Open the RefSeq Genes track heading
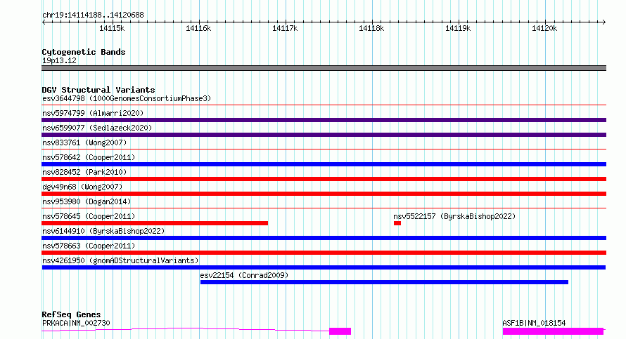The width and height of the screenshot is (626, 339). click(71, 314)
